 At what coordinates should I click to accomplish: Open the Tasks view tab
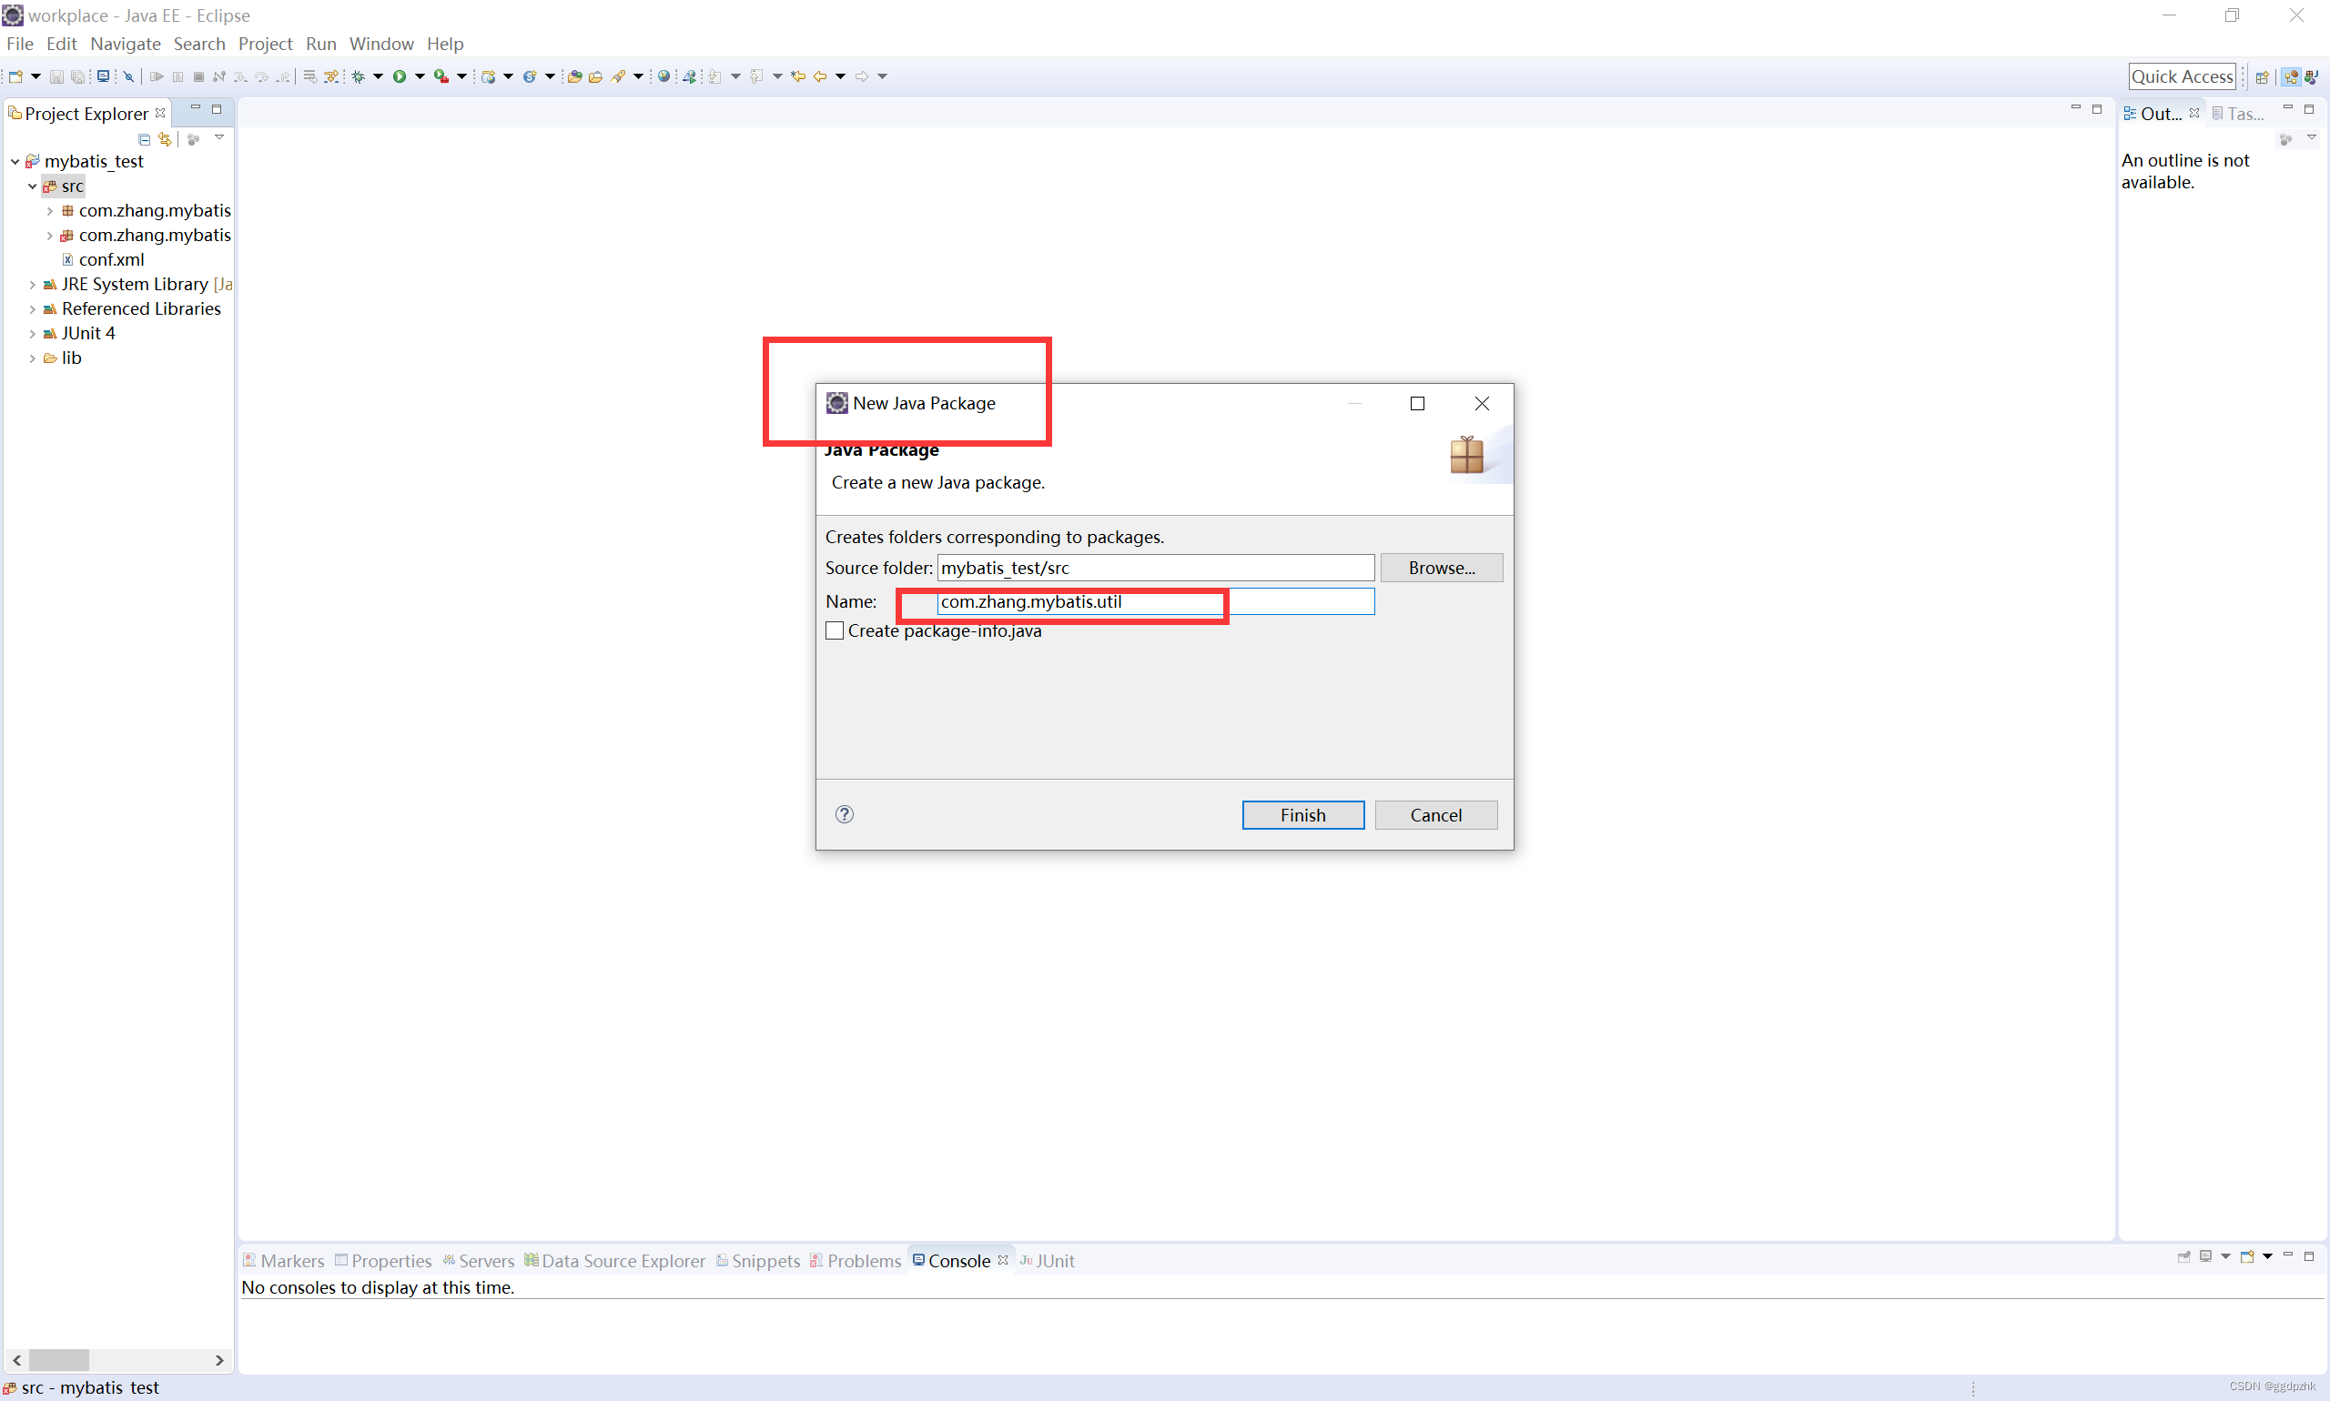coord(2237,114)
